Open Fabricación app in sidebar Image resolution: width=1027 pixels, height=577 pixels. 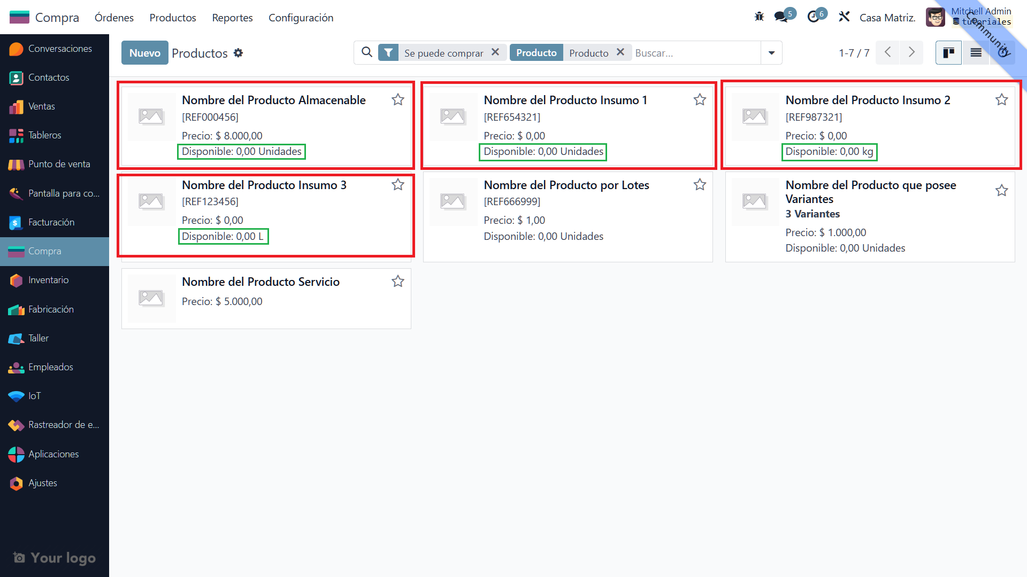(51, 309)
